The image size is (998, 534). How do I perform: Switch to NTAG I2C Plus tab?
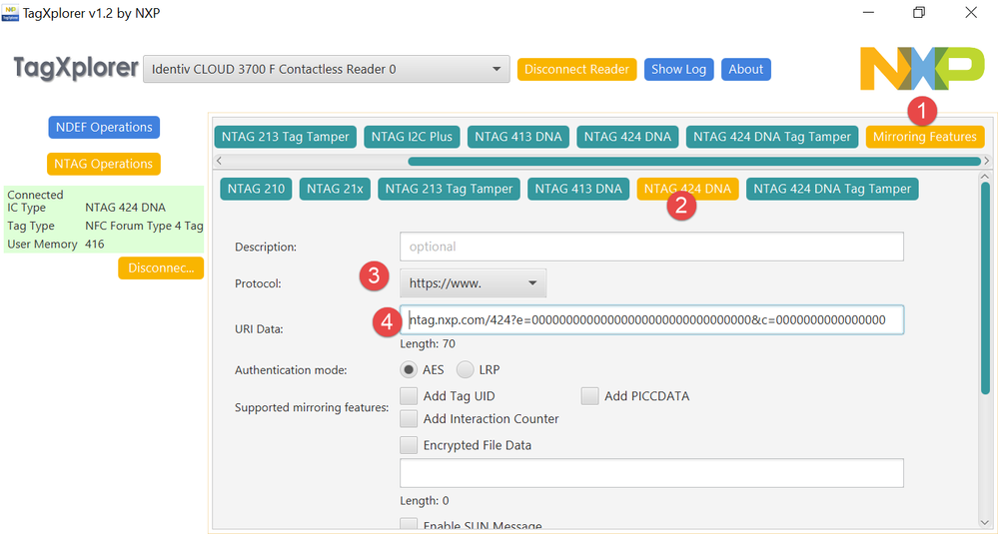tap(412, 137)
